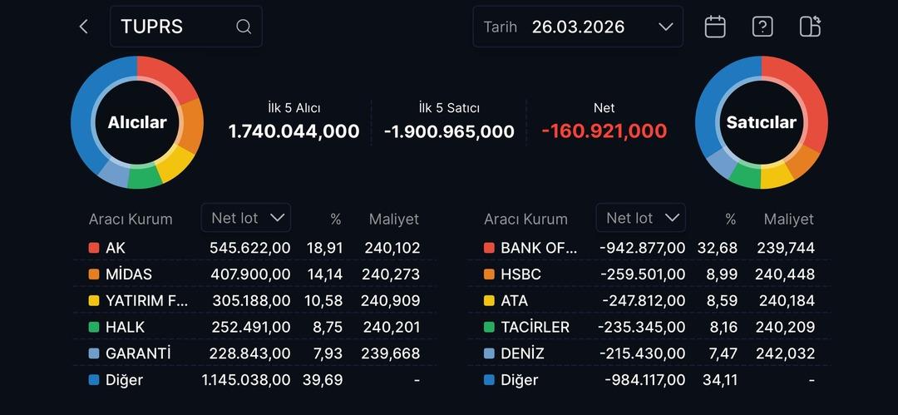Click the sellers Aracı Kurum column header

(525, 220)
